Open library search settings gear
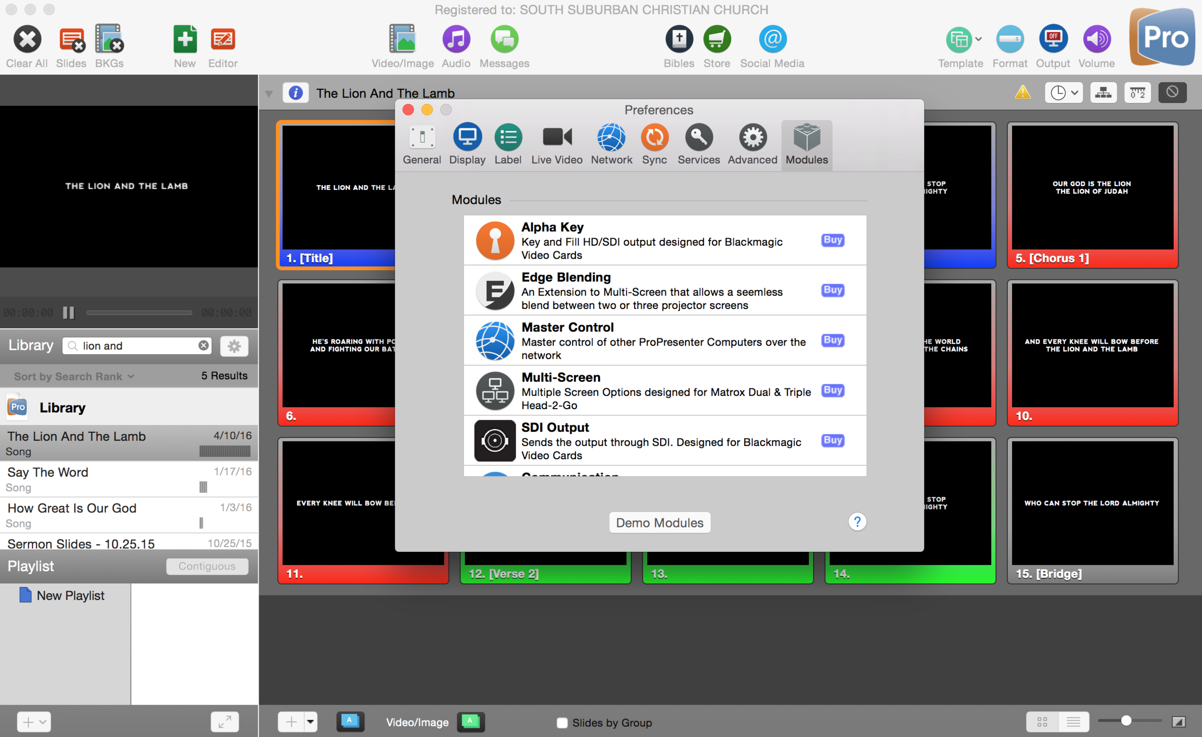The height and width of the screenshot is (737, 1202). [x=234, y=346]
